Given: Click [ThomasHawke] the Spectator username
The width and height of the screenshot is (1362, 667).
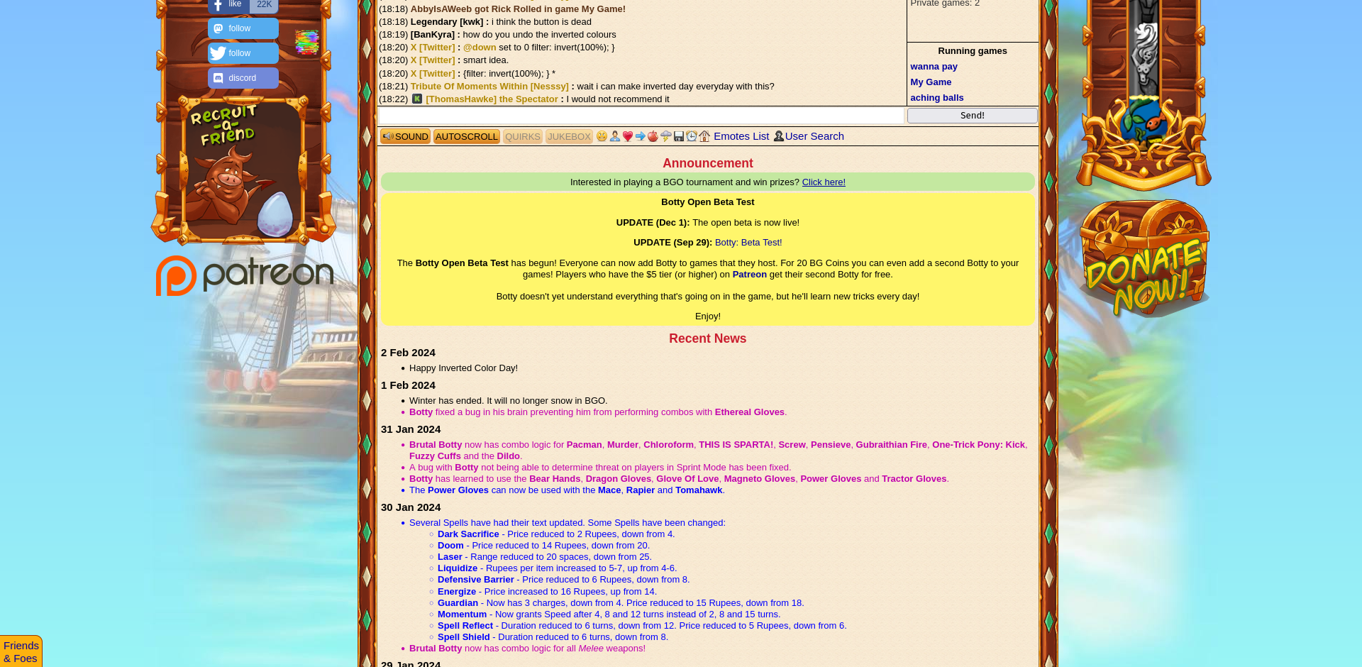Looking at the screenshot, I should 492,99.
